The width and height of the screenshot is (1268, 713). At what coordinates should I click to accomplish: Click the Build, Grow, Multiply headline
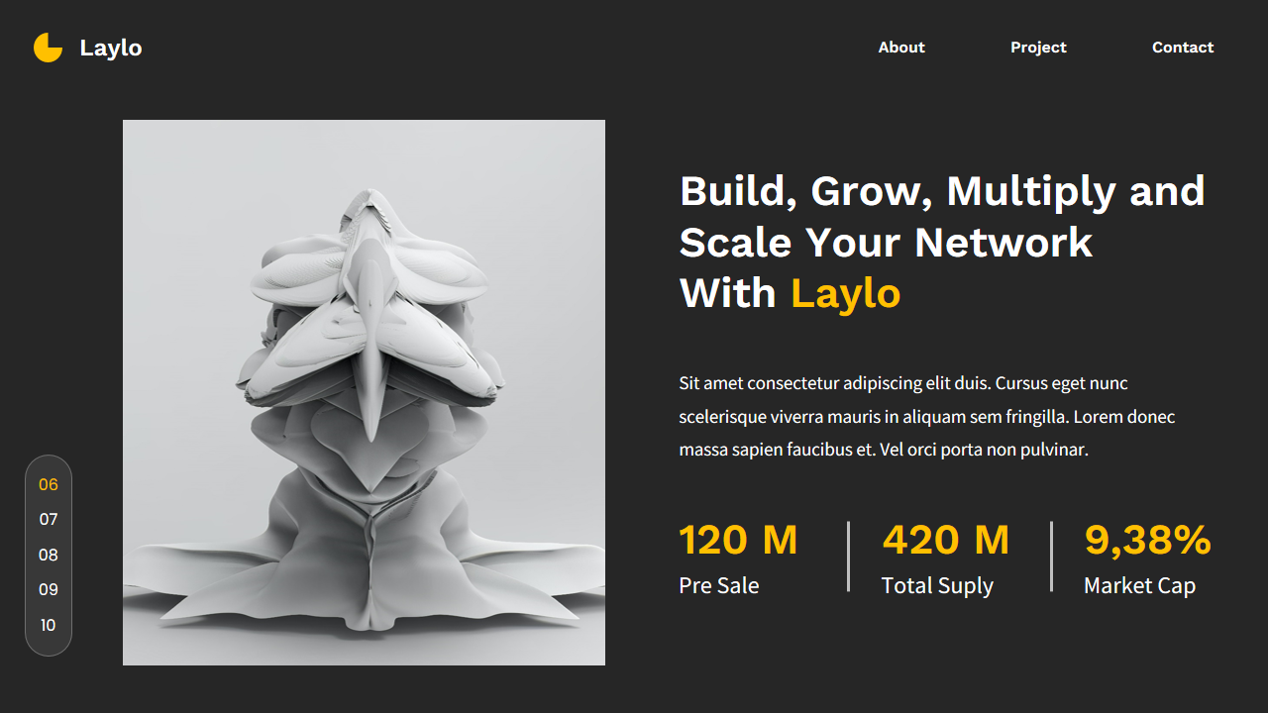942,243
